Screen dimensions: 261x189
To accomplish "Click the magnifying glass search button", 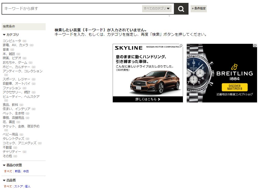I will pos(181,9).
